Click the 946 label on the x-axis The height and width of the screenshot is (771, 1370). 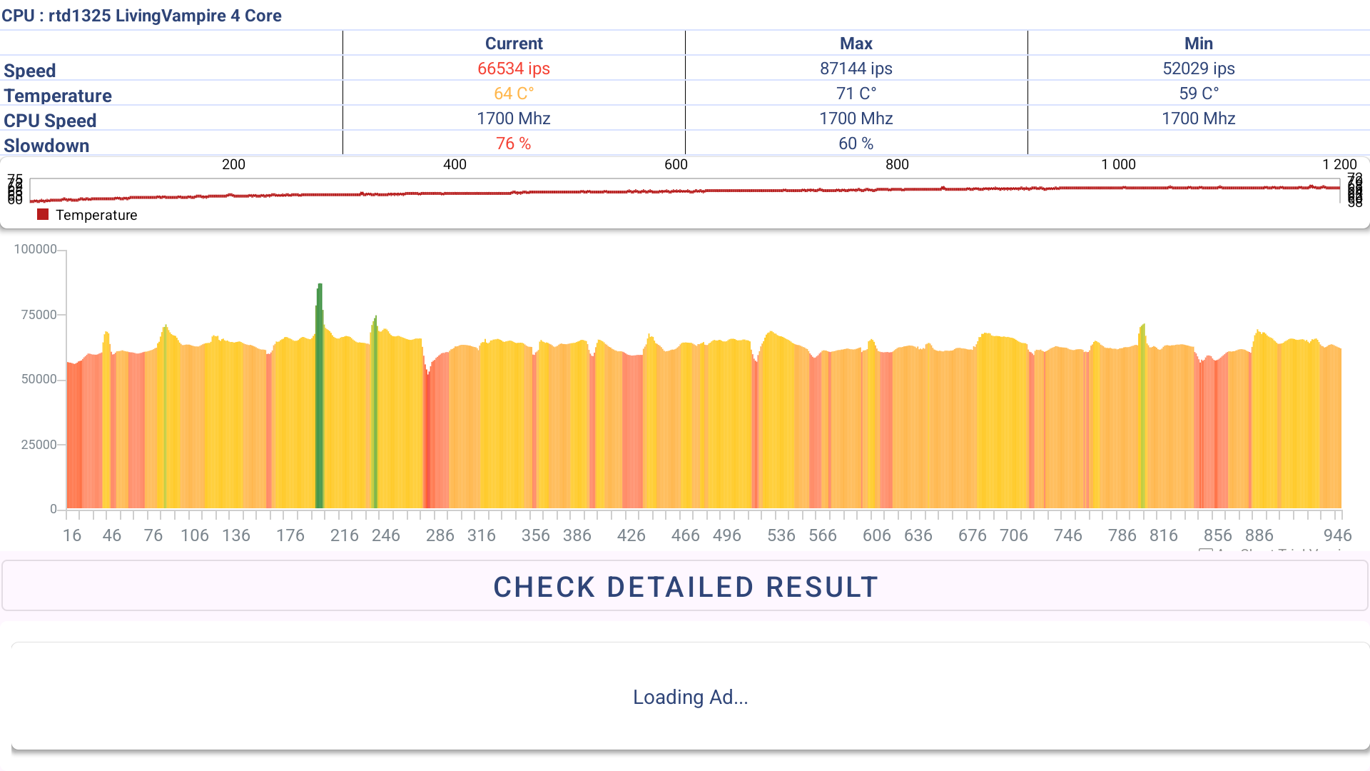coord(1337,535)
